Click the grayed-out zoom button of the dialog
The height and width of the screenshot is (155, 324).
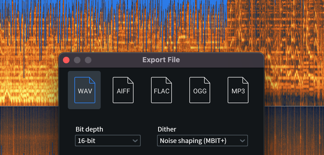coord(88,60)
